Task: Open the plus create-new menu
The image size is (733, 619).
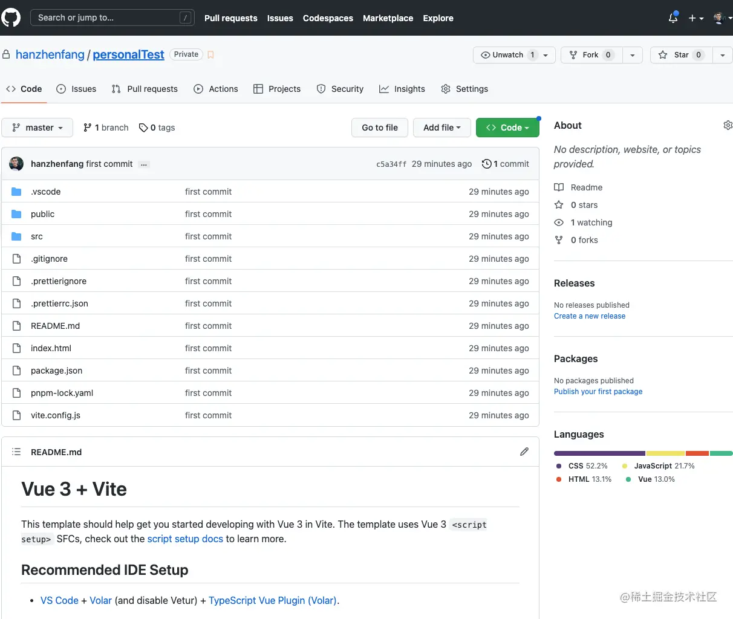Action: click(696, 18)
